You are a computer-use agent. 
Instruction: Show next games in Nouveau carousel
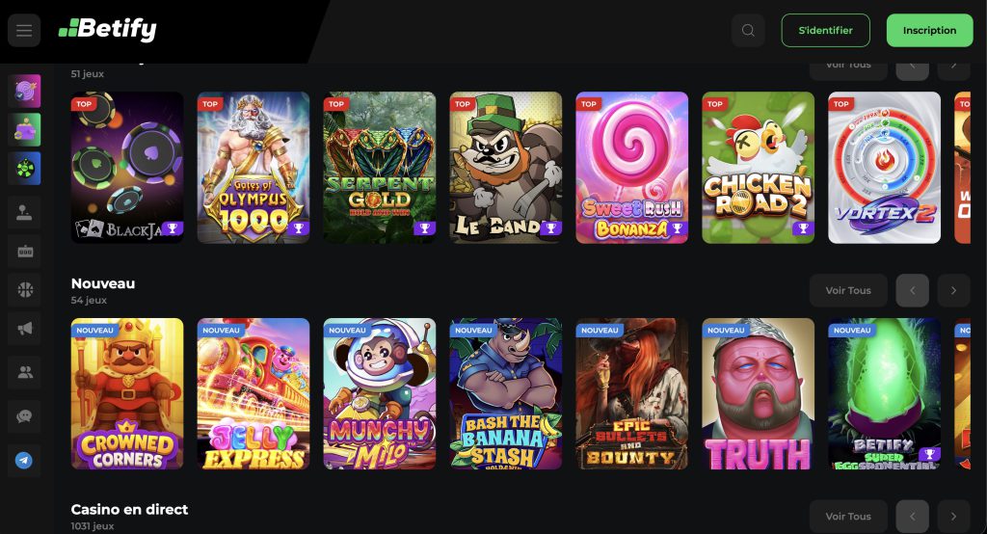tap(953, 290)
